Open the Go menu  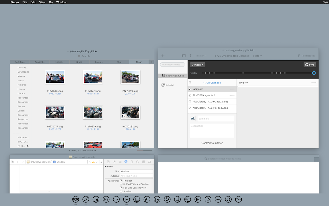coord(51,2)
